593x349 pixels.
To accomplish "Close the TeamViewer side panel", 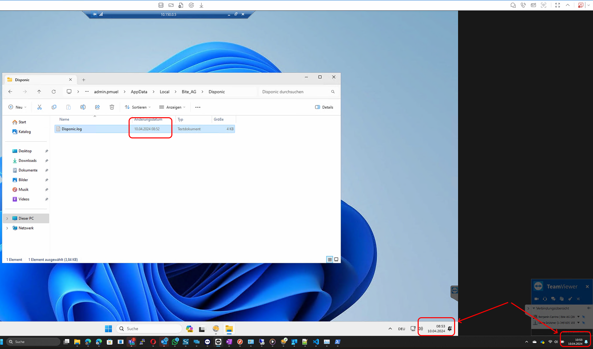I will 587,286.
